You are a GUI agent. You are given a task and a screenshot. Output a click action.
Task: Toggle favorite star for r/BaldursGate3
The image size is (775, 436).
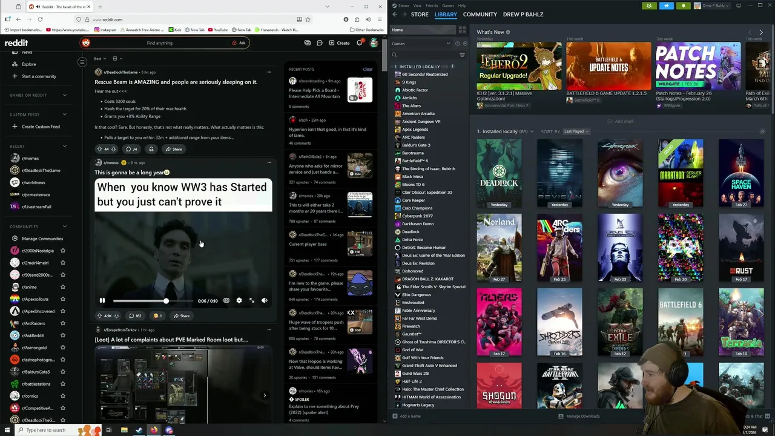coord(62,372)
